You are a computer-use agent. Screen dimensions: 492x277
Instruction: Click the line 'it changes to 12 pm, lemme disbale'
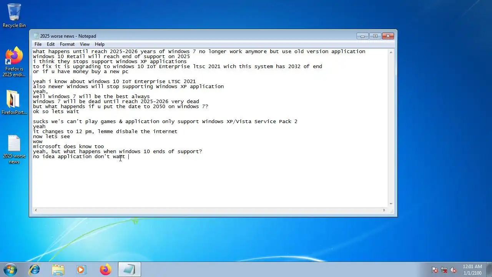coord(105,132)
